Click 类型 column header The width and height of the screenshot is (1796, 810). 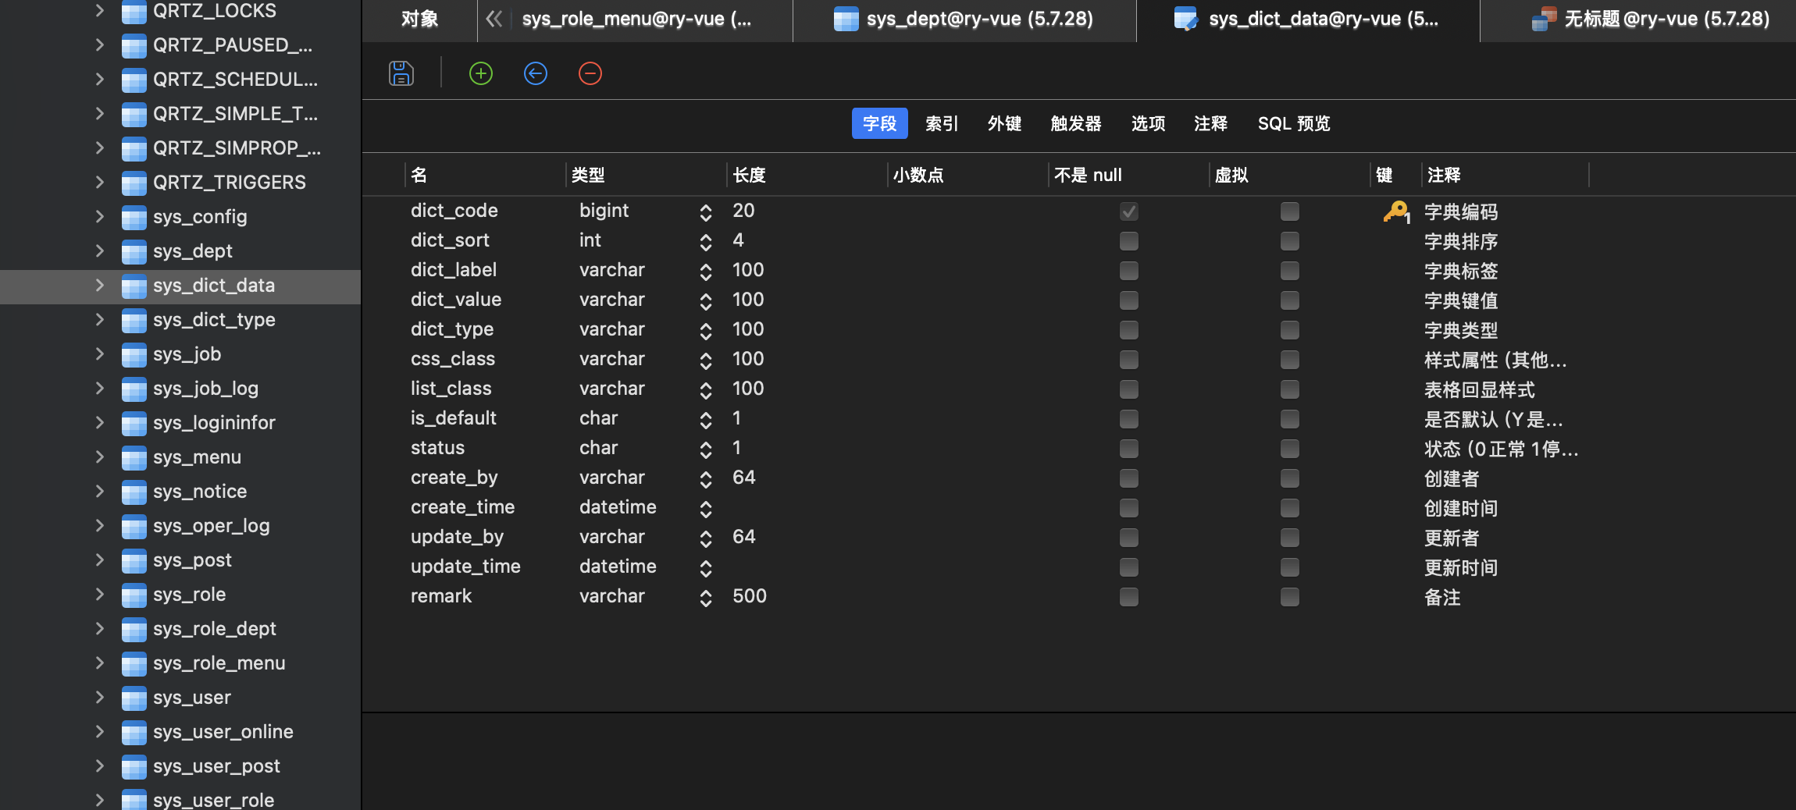coord(588,175)
